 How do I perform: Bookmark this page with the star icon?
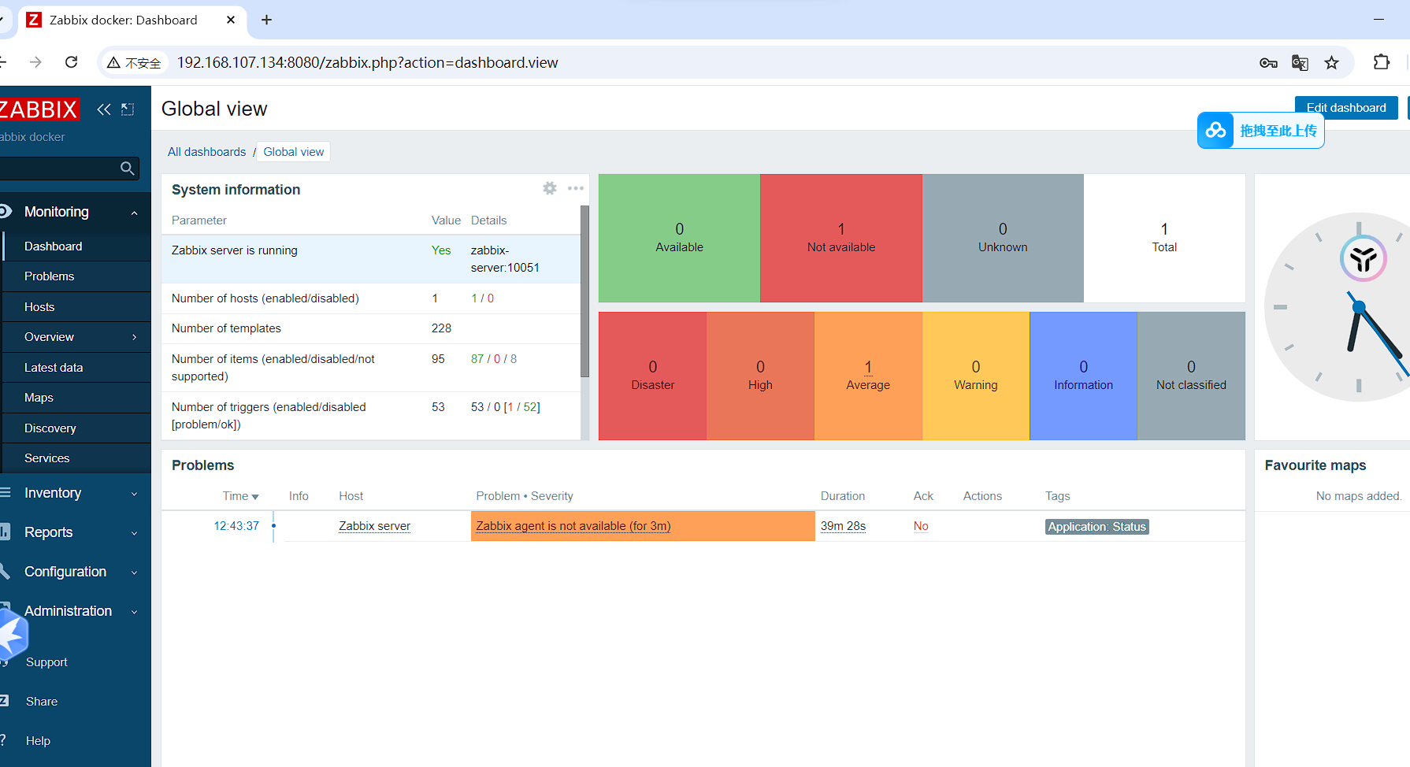pos(1332,63)
